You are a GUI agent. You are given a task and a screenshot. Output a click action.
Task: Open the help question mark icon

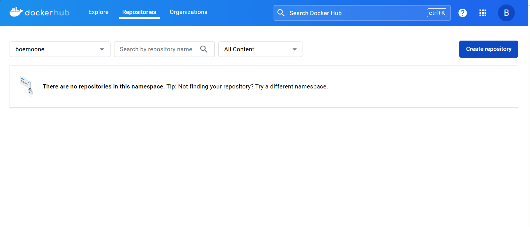(462, 13)
